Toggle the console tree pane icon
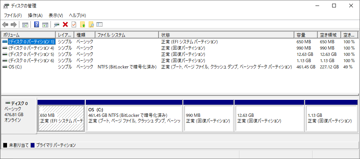The image size is (360, 159). [25, 24]
